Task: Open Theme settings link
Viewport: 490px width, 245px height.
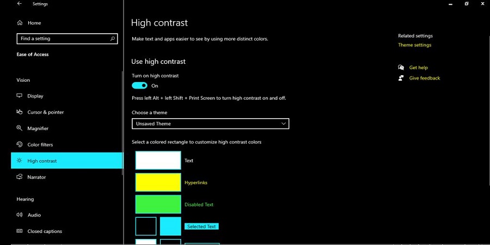Action: coord(414,45)
